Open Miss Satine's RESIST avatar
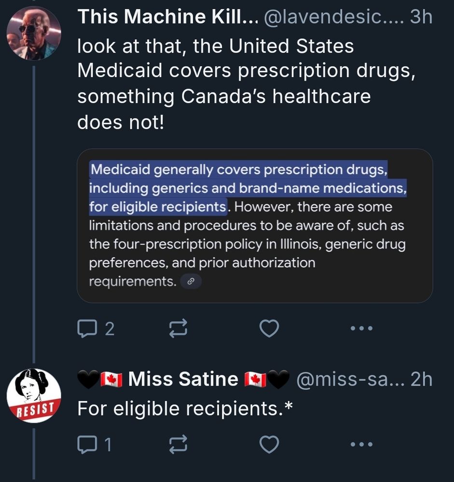The width and height of the screenshot is (454, 482). [x=33, y=395]
